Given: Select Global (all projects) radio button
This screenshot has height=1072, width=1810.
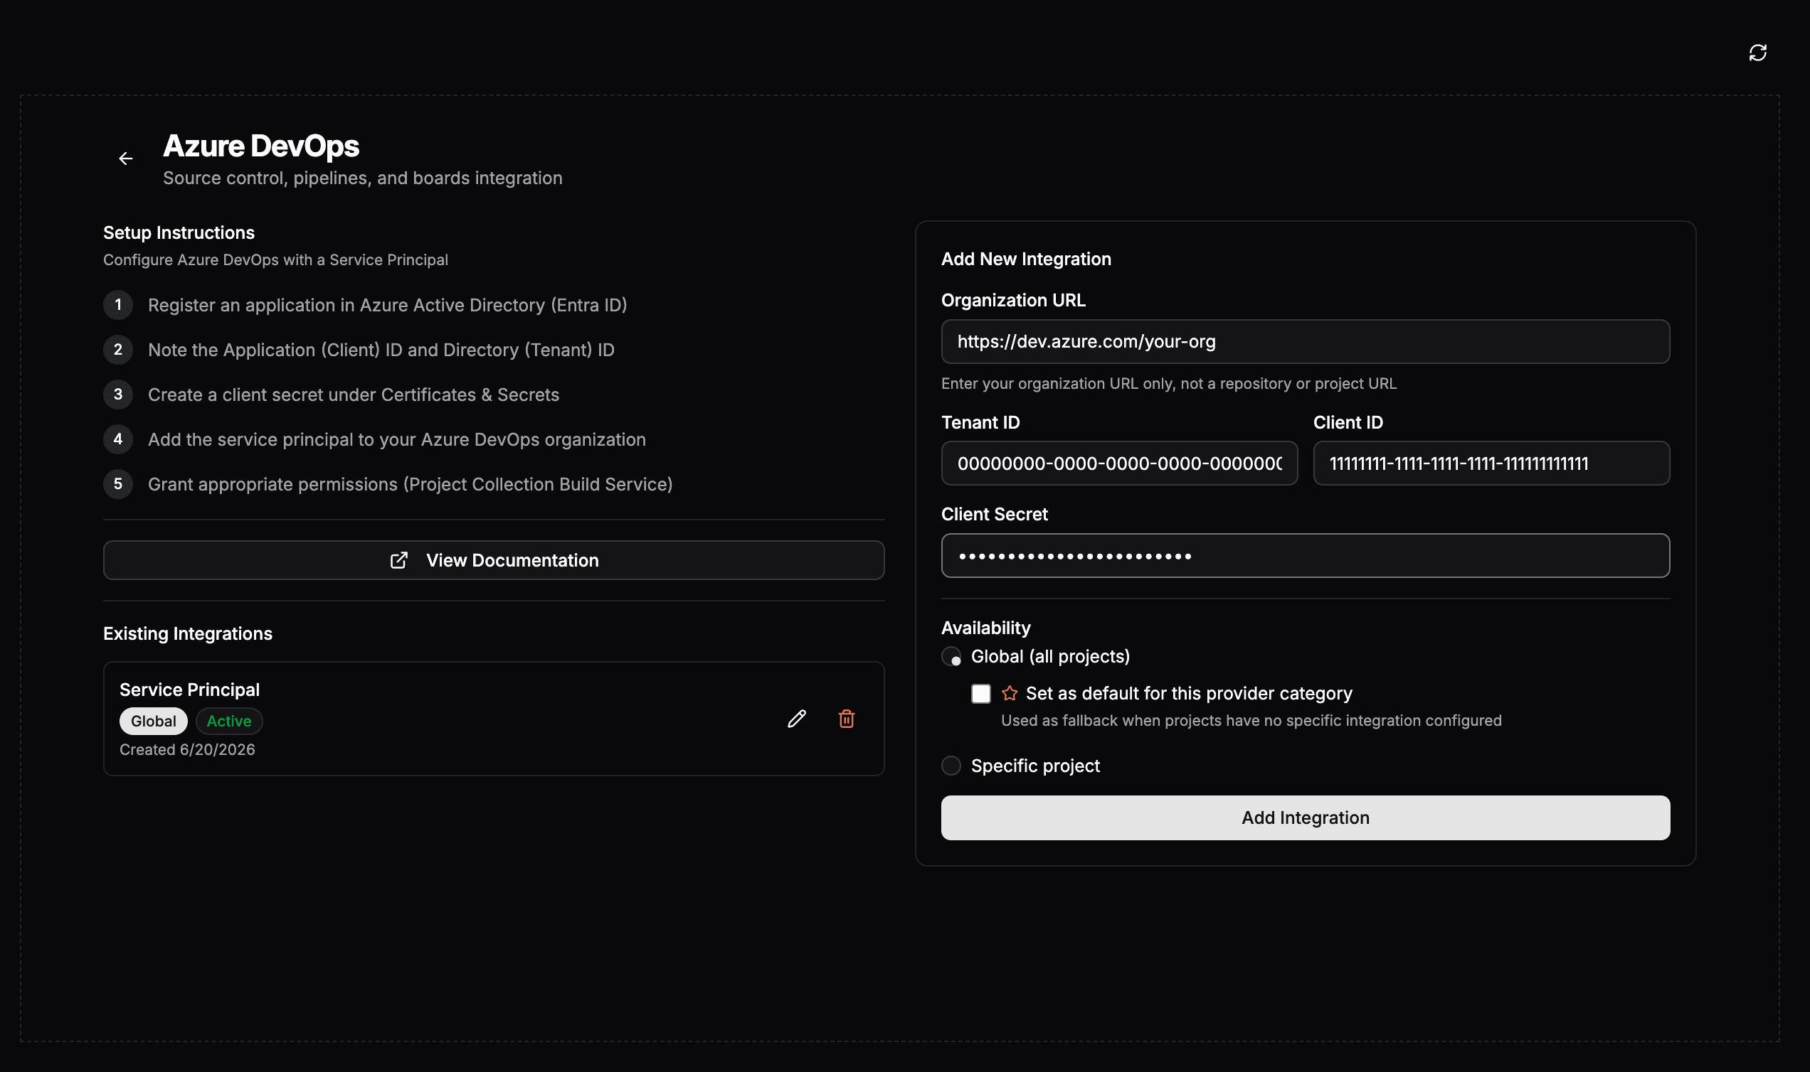Looking at the screenshot, I should [x=951, y=657].
